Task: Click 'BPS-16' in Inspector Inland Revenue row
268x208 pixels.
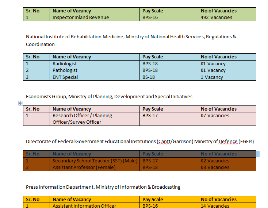Action: (169, 18)
